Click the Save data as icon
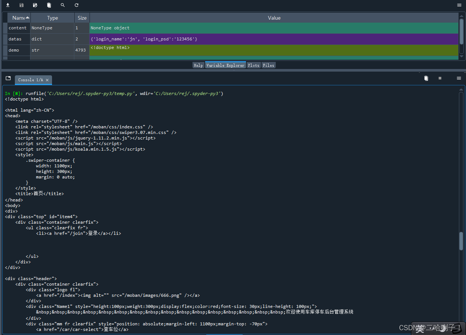Screen dimensions: 466x335 pos(35,5)
